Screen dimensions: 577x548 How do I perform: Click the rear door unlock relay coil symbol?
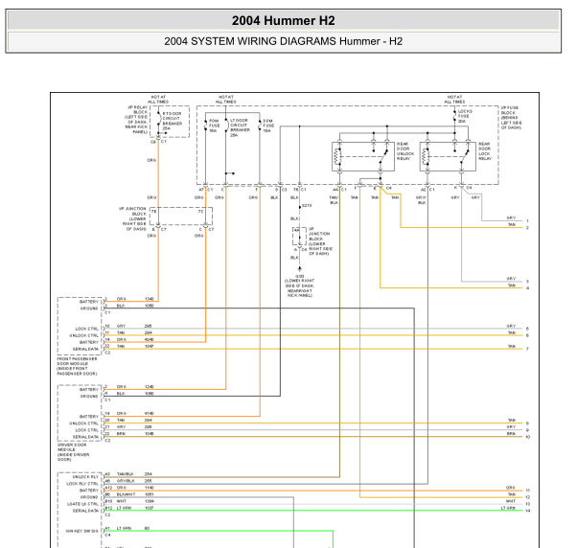[337, 157]
